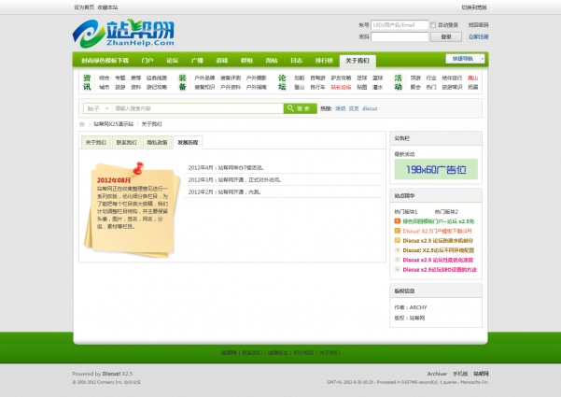Click the red pushpin on sticky note
Viewport: 561px width, 397px height.
click(138, 168)
